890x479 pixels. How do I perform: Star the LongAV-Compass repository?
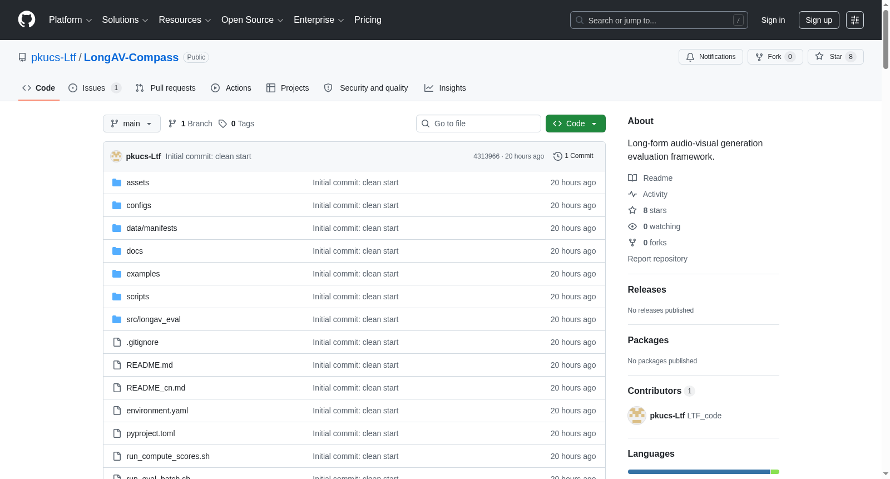coord(835,57)
